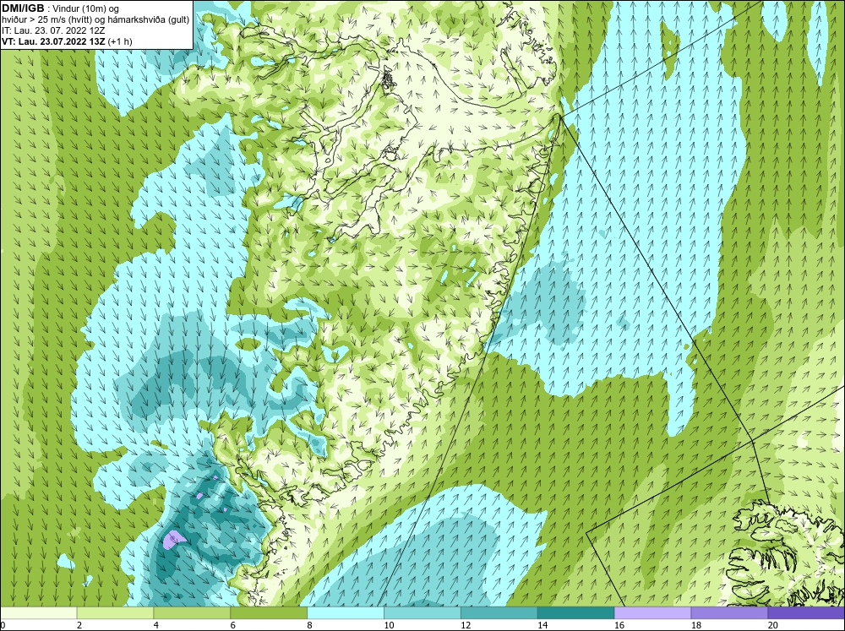Click the "Vindur (10m) og" text
The image size is (845, 631).
pos(86,8)
